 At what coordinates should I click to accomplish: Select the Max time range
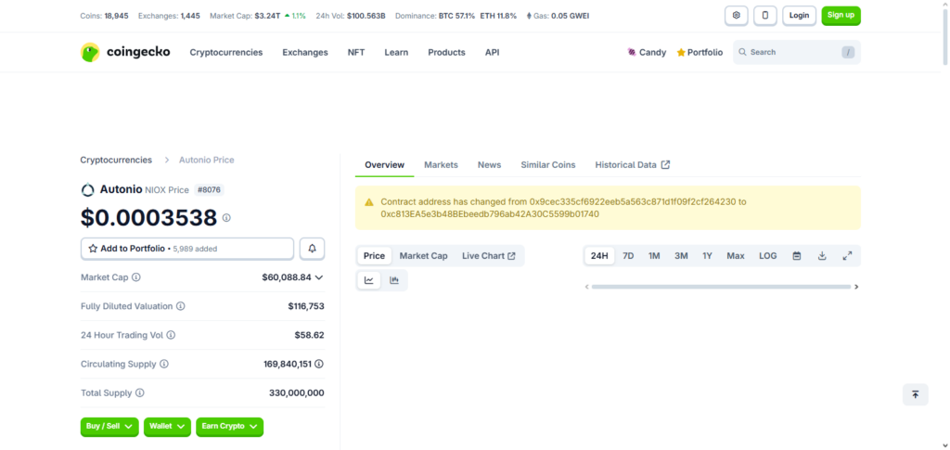[x=736, y=255]
